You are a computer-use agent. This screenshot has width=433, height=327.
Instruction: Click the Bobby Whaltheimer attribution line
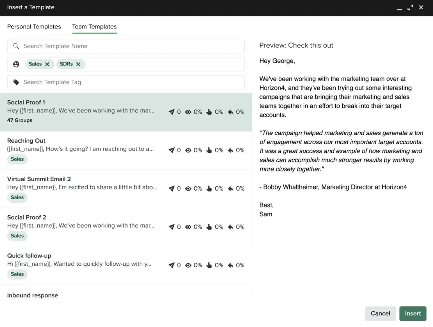(x=333, y=187)
